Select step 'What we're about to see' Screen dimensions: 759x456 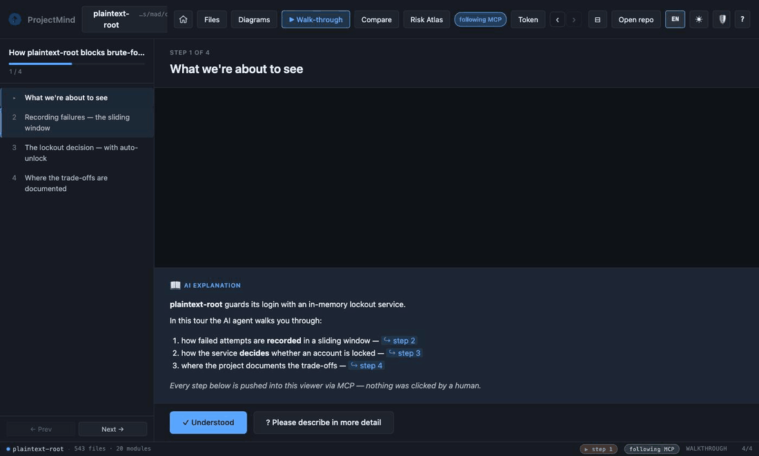77,98
